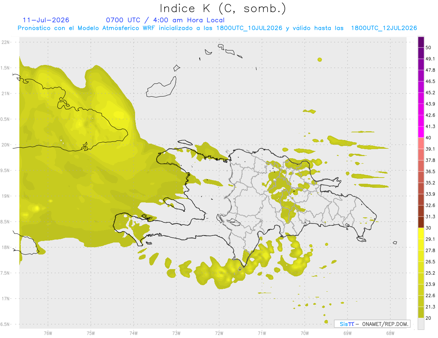The width and height of the screenshot is (438, 338).
Task: Click the '33.9' value on the color scale
Action: tap(430, 194)
